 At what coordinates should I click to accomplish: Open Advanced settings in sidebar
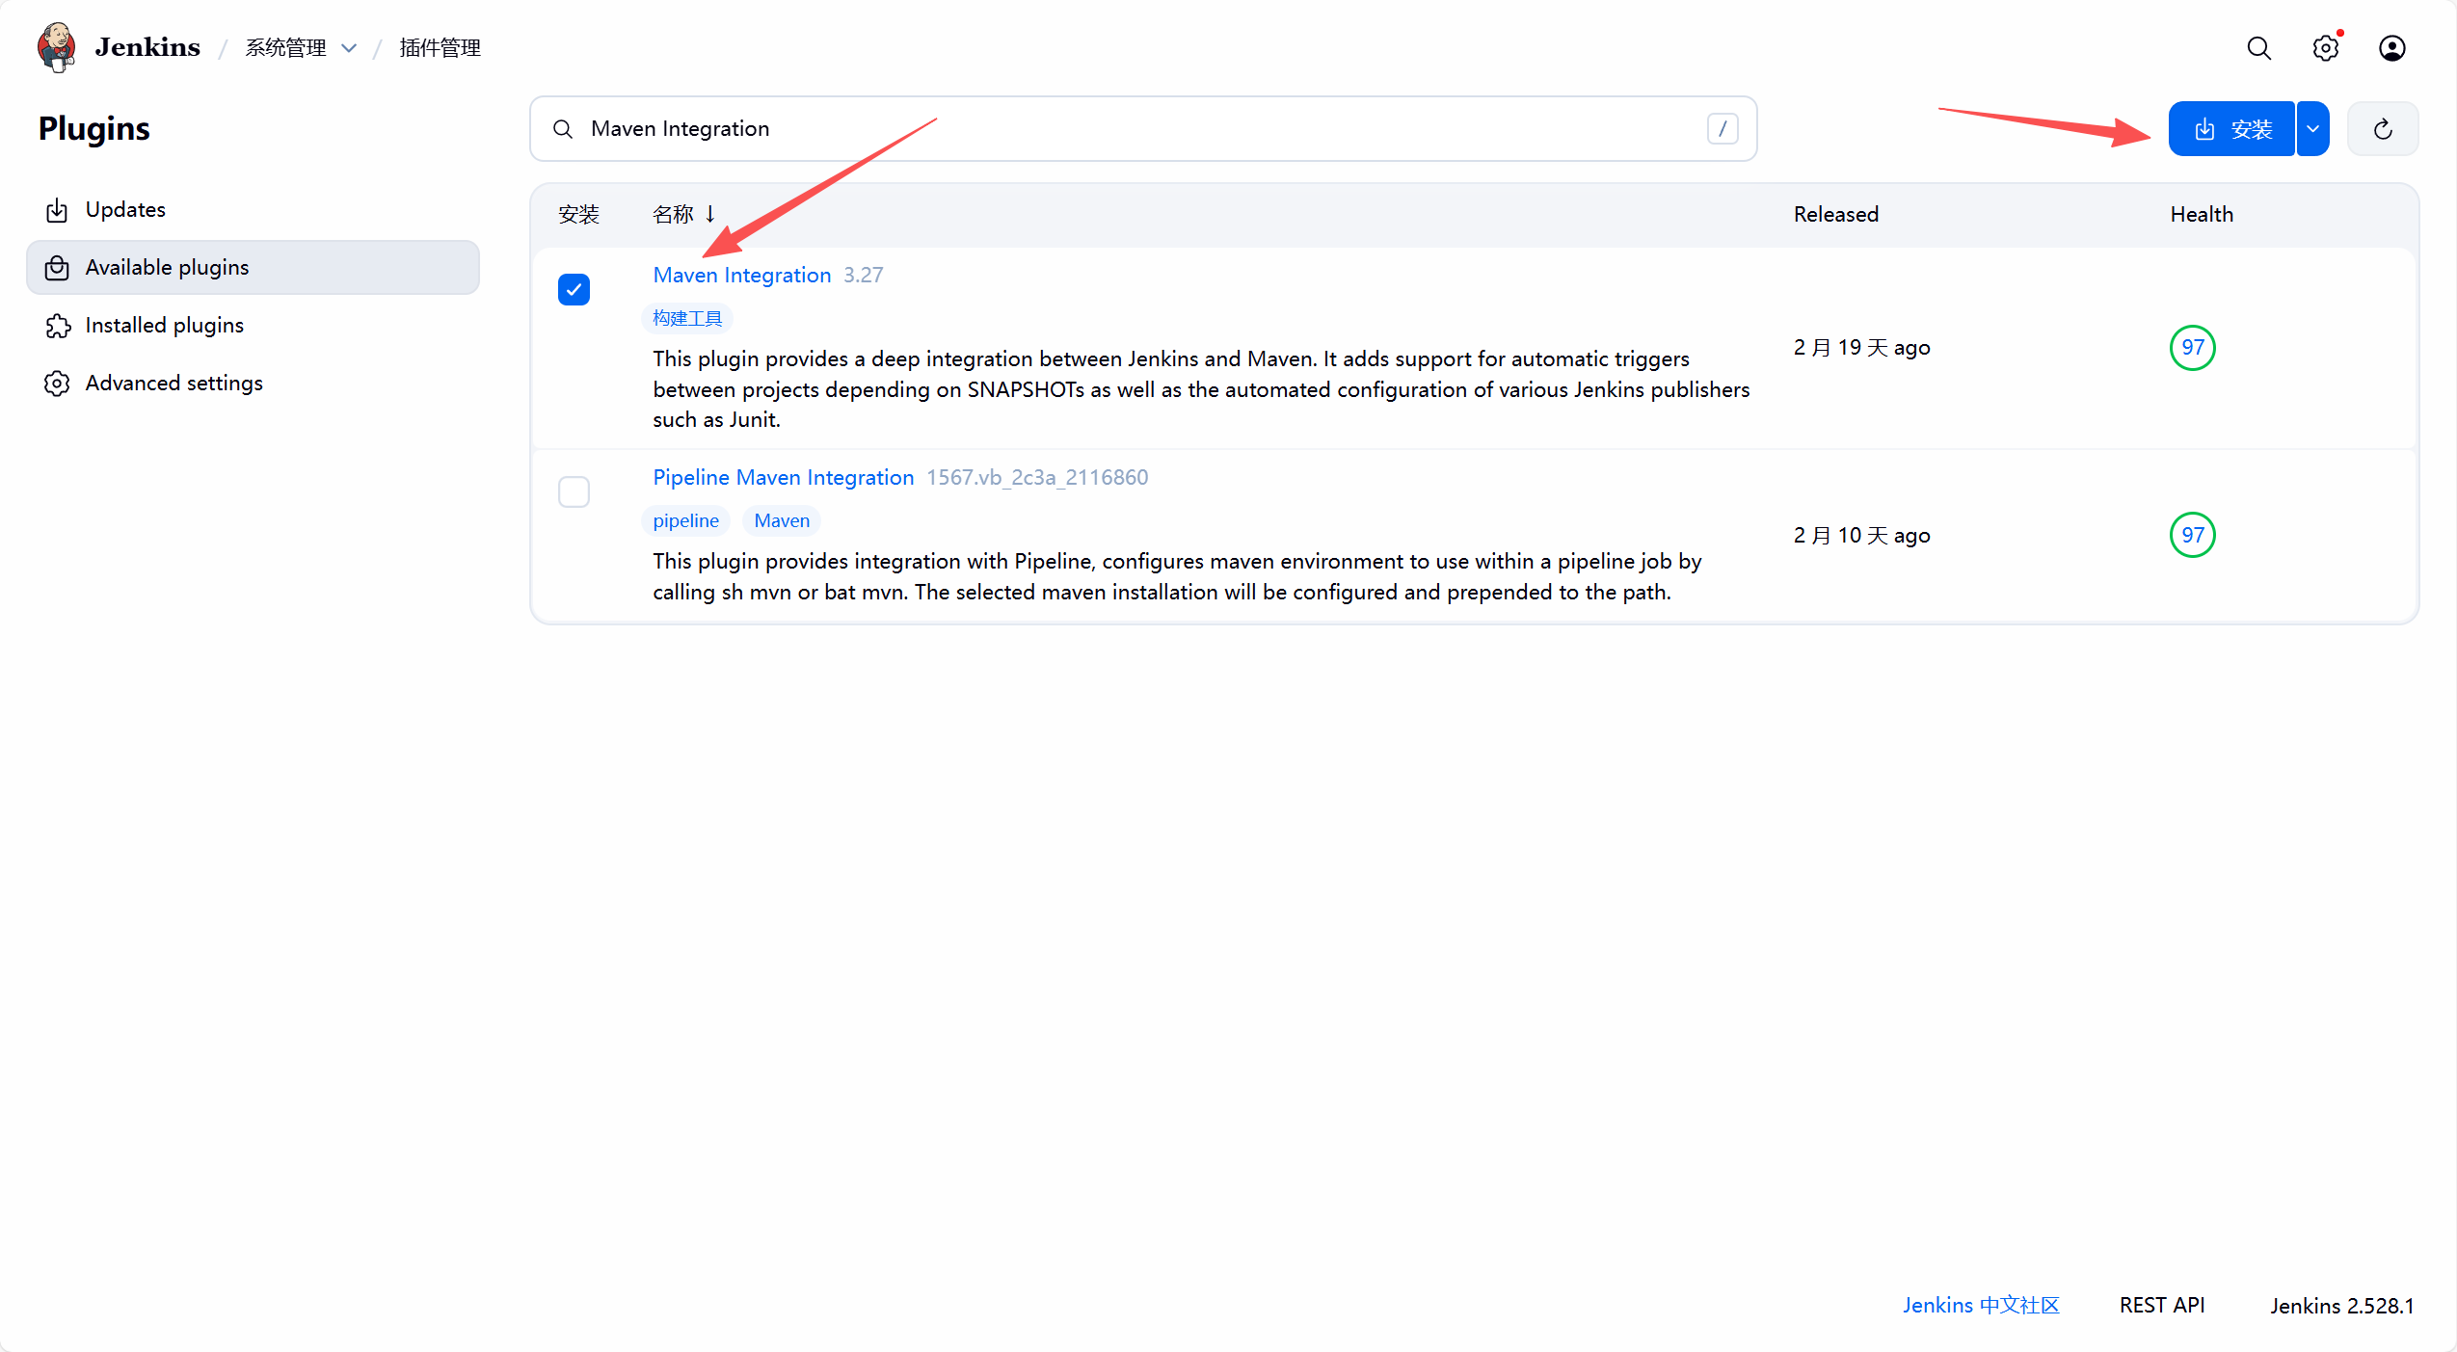click(x=174, y=383)
